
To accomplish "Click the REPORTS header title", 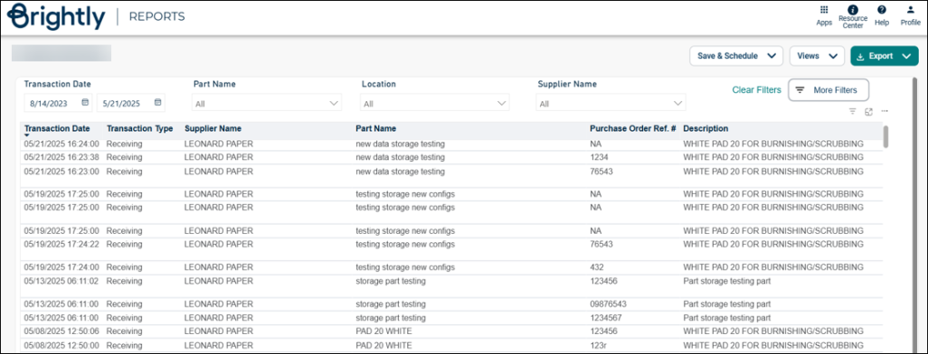I will pos(156,16).
